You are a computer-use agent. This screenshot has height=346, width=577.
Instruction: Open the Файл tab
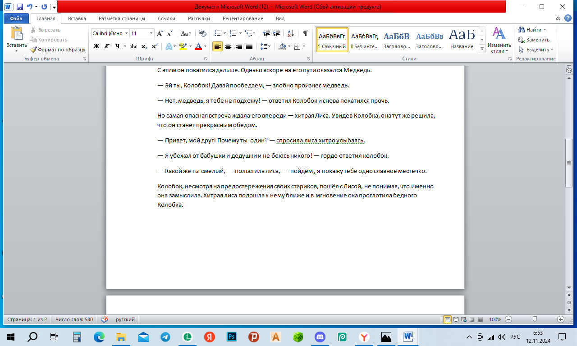tap(16, 18)
